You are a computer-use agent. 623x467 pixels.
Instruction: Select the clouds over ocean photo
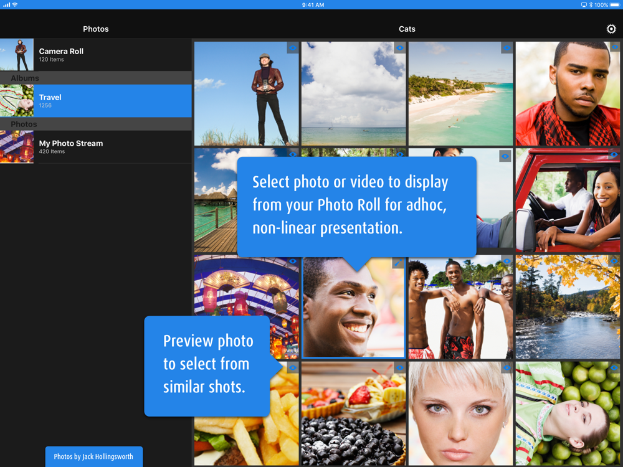click(354, 94)
